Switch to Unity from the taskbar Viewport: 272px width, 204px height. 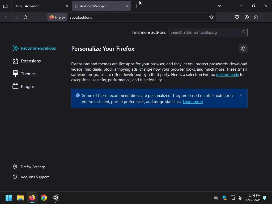click(56, 198)
